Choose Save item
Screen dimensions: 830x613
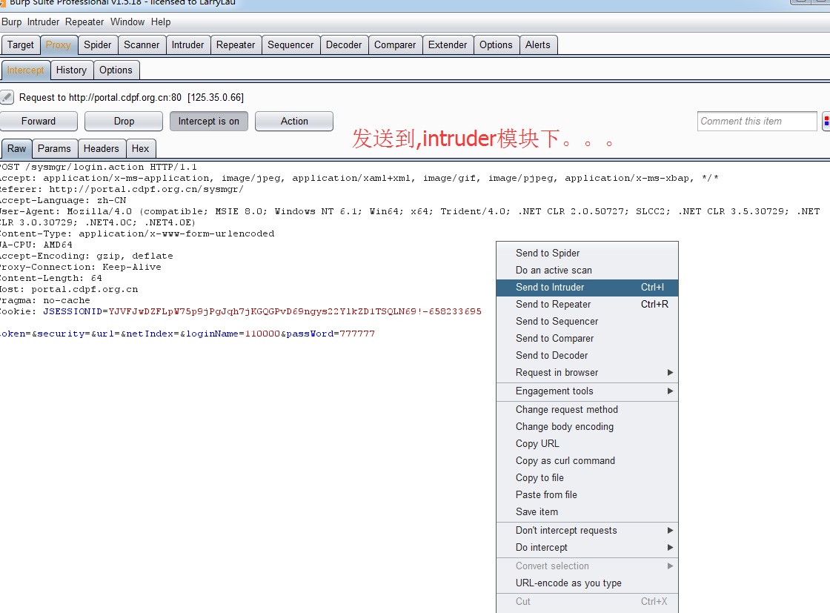tap(587, 512)
